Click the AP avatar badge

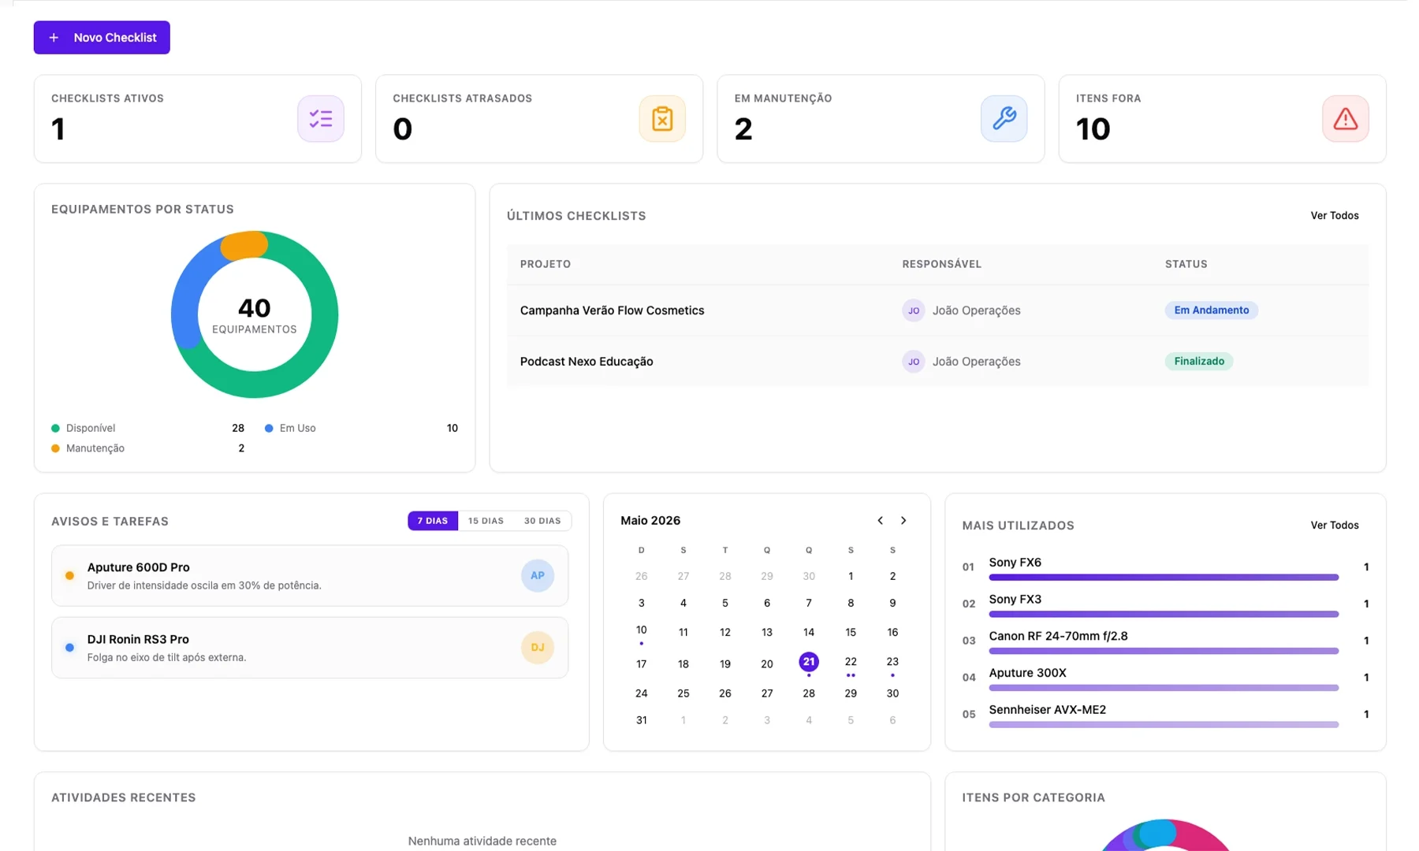(538, 576)
